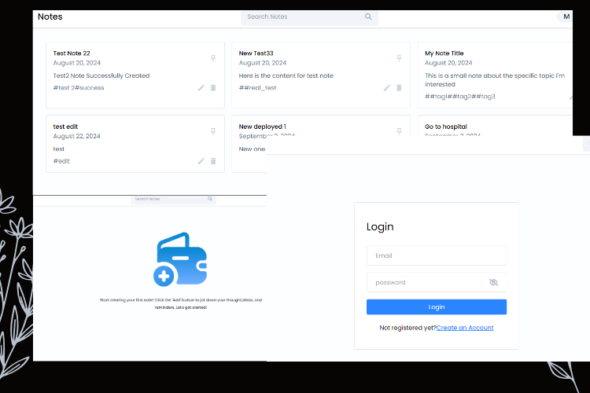
Task: Click the add-note illustration icon
Action: pos(180,259)
